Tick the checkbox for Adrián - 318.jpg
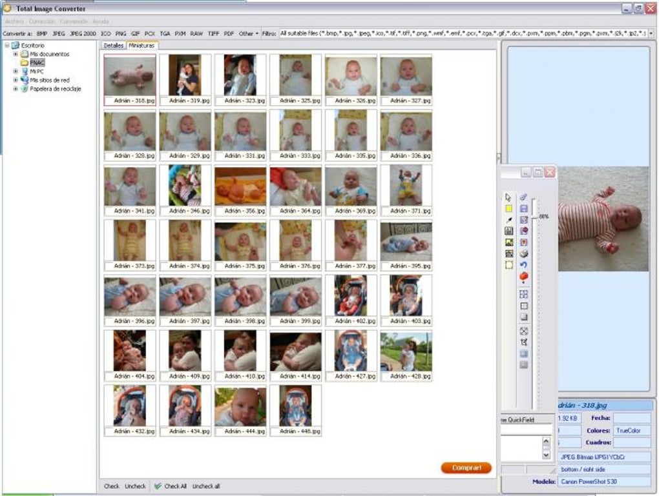 tap(109, 101)
